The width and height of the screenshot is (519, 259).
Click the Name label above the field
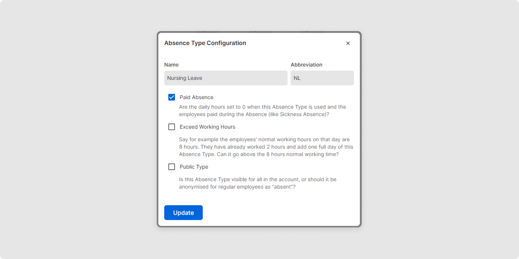171,65
